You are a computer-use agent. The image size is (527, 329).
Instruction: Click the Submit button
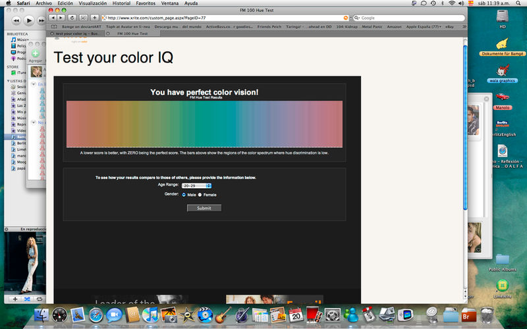pos(204,208)
